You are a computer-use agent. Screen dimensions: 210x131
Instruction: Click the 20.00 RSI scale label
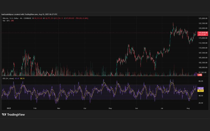point(201,103)
